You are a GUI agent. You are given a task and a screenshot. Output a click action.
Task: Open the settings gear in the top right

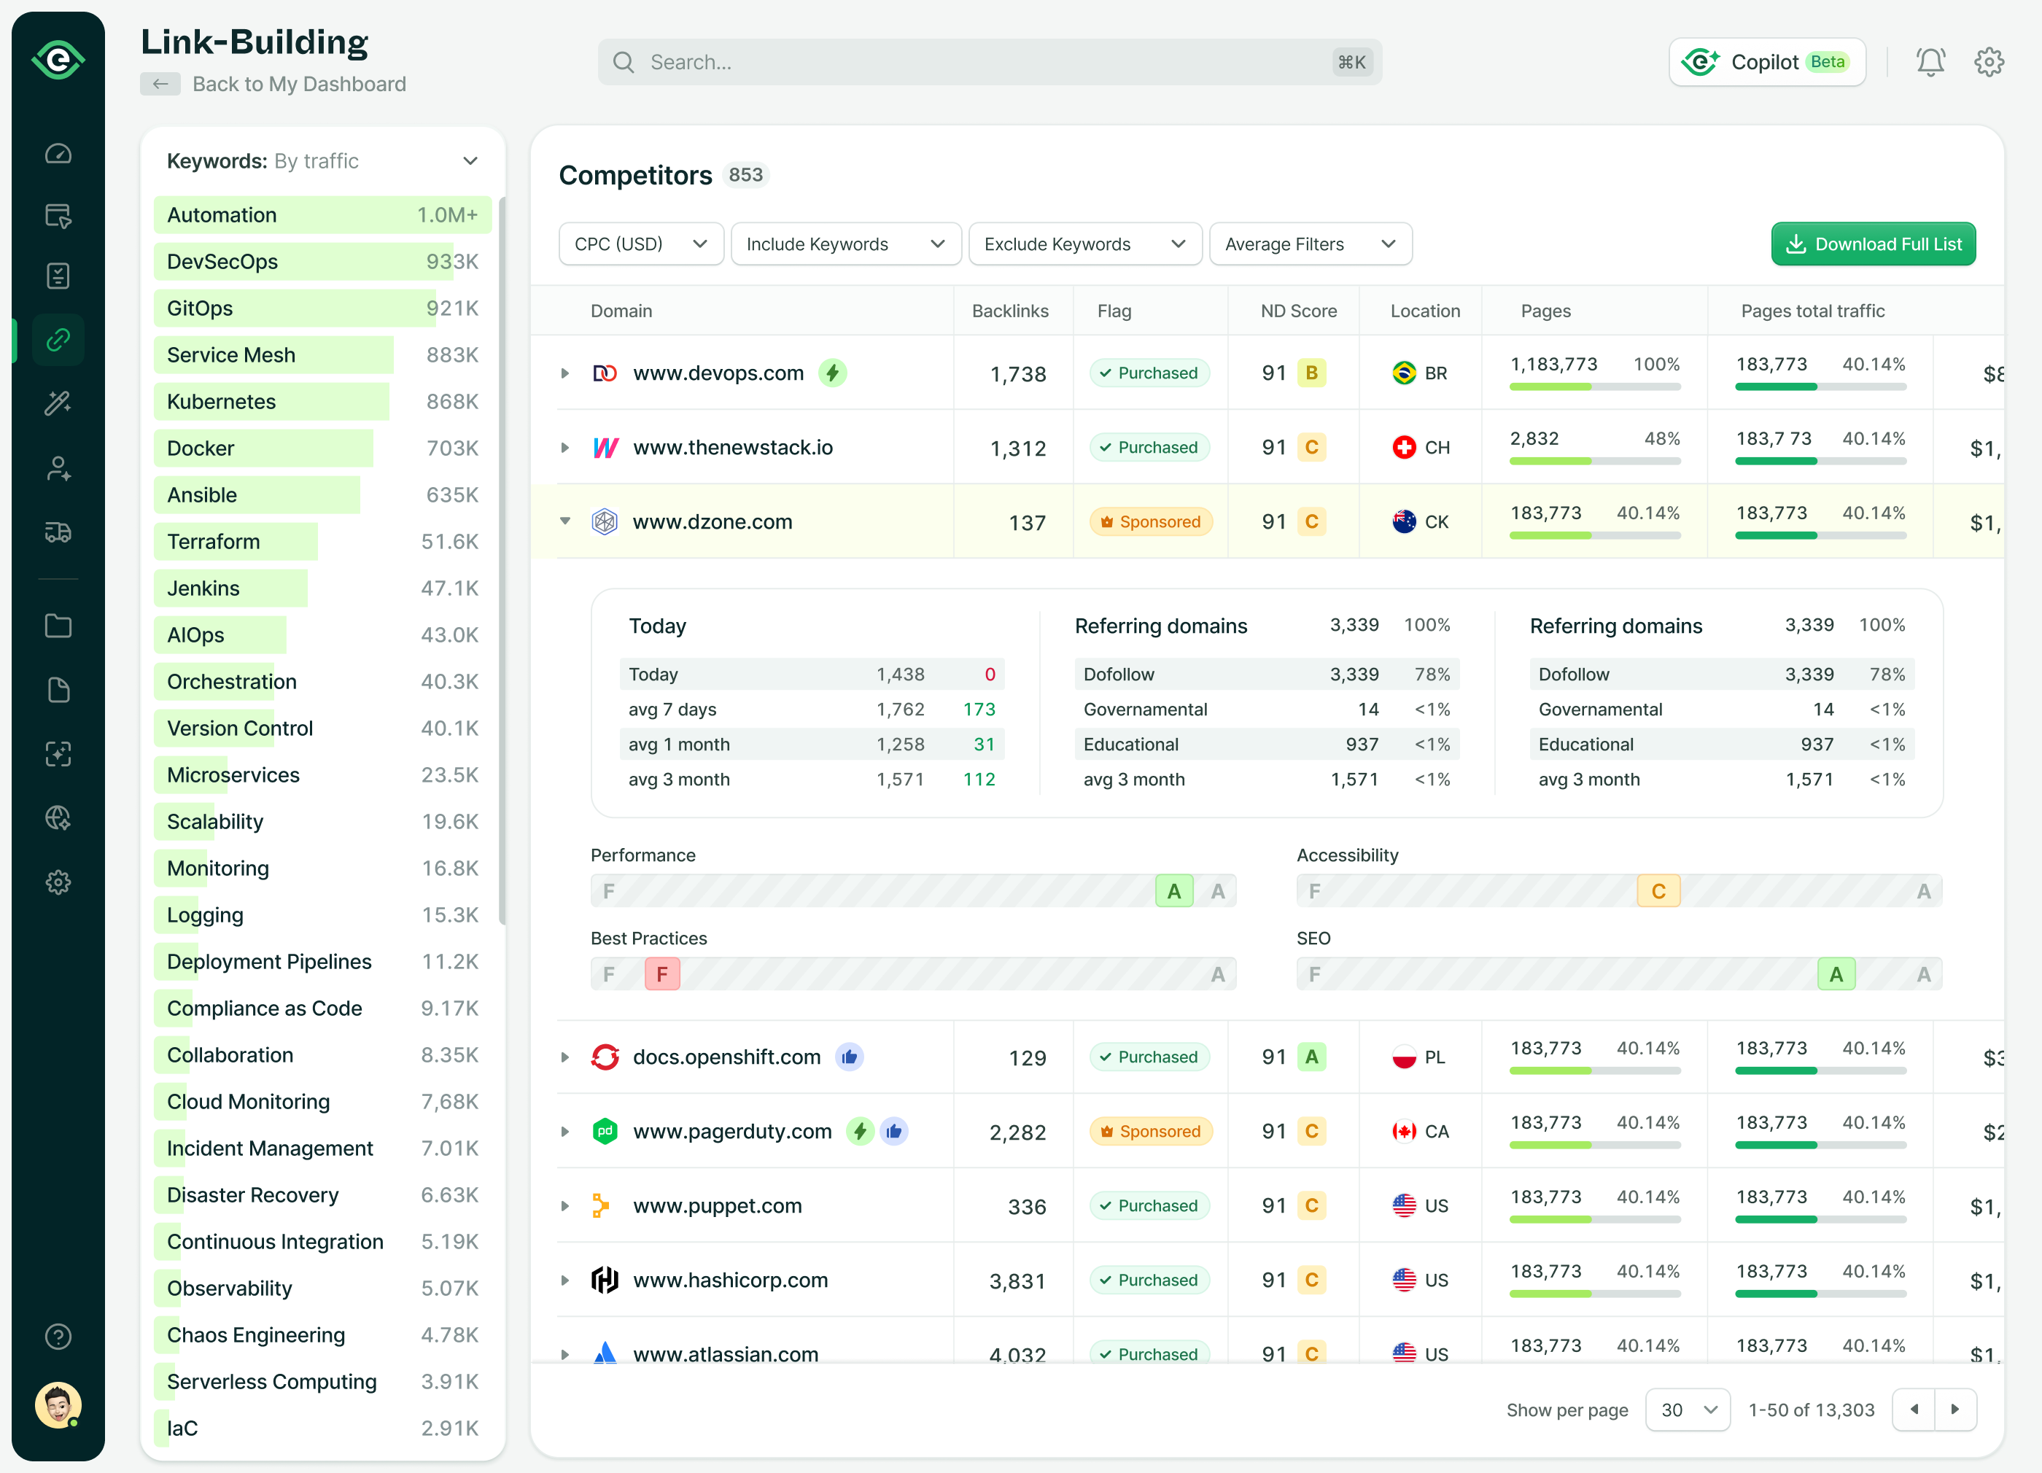coord(1989,61)
